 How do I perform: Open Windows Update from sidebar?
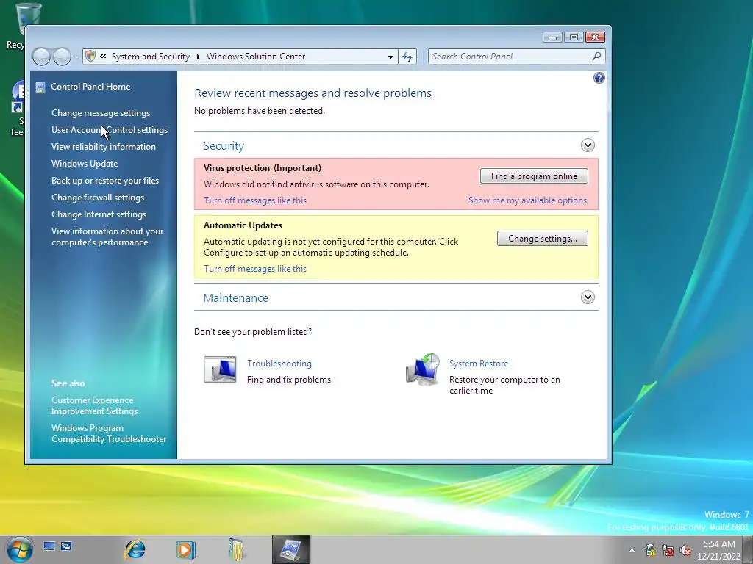tap(85, 164)
